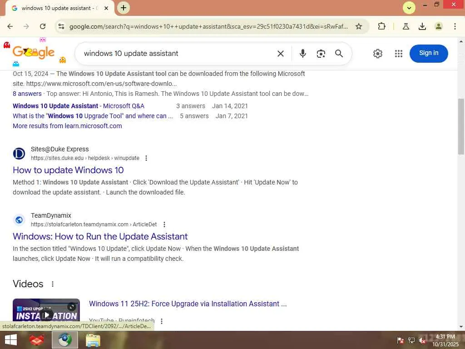Open more options for the YouTube video result
The image size is (465, 349).
click(162, 321)
